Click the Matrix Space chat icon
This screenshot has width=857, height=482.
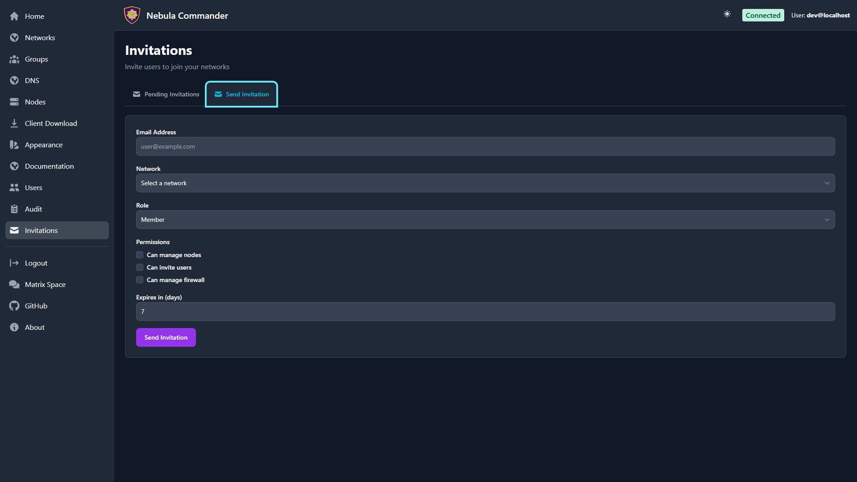coord(14,284)
